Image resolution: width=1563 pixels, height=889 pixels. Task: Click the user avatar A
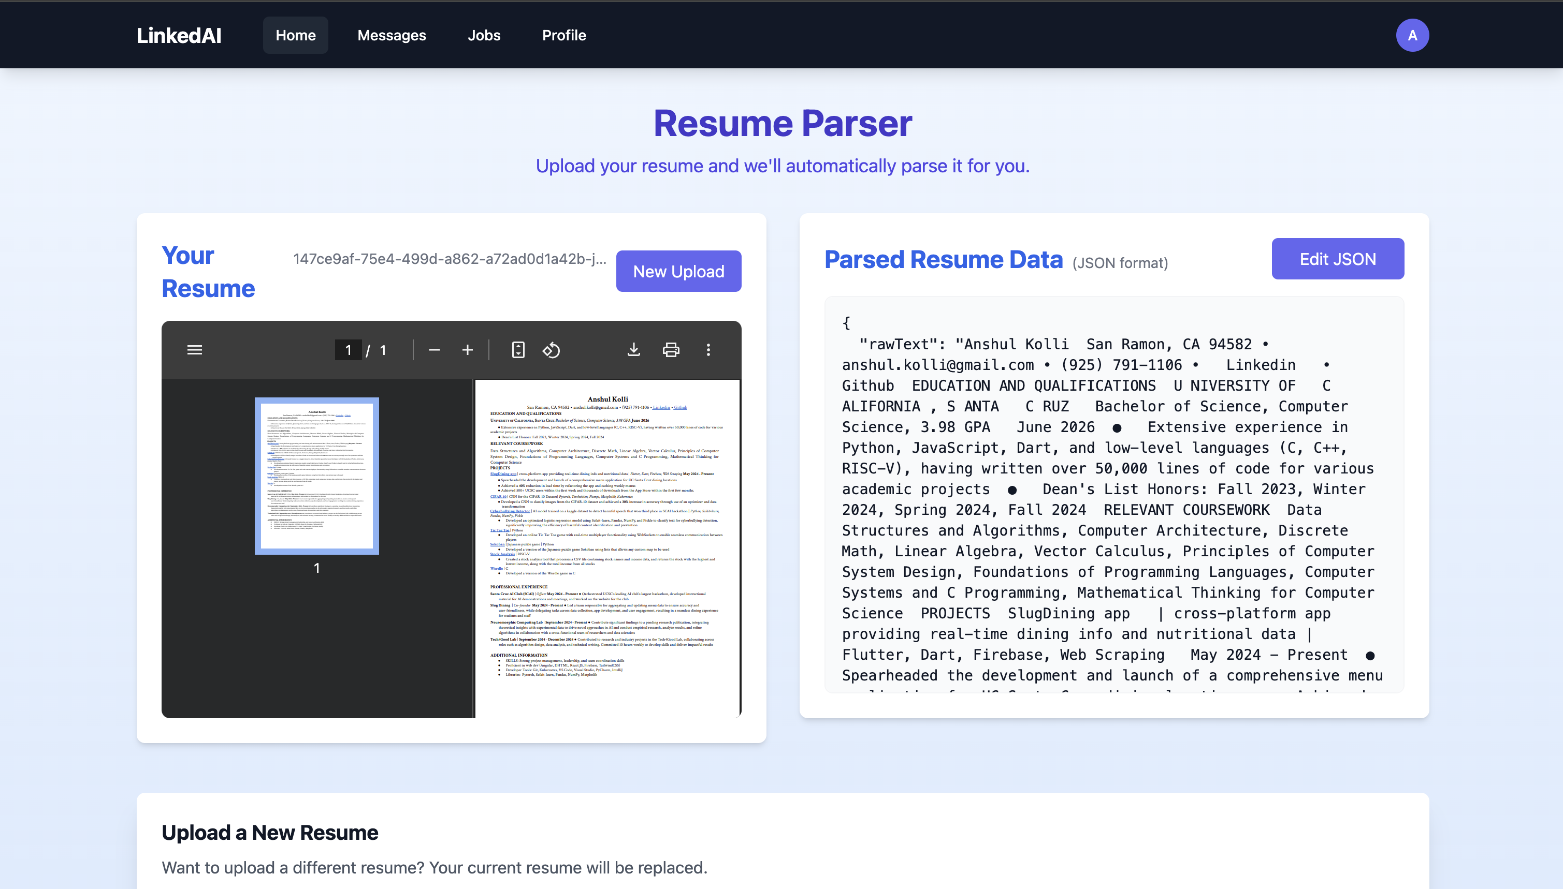pos(1412,35)
